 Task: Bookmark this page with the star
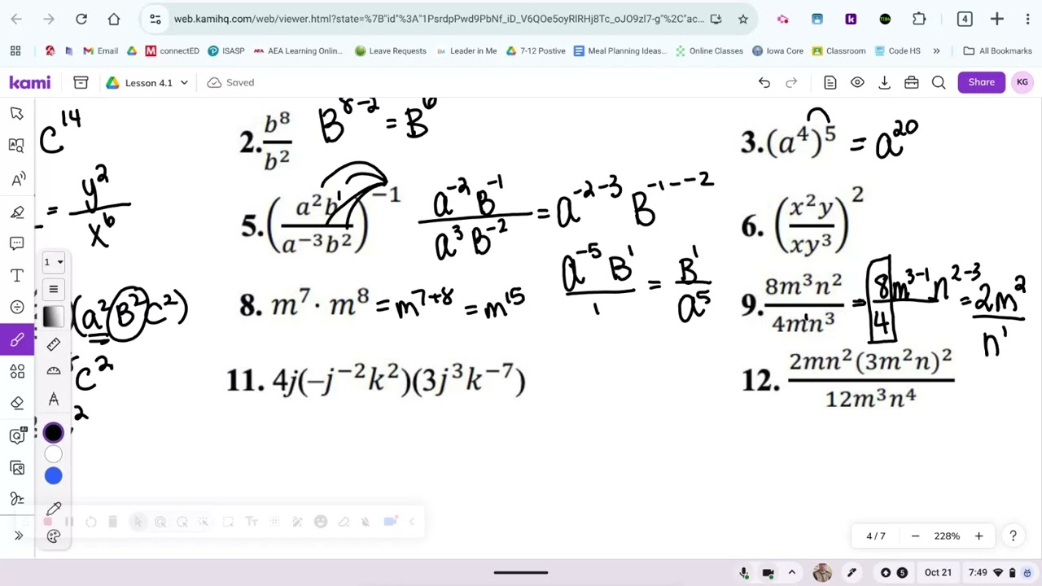click(743, 19)
